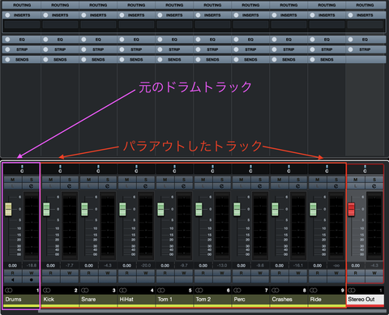
Task: Enable Read automation R on Perc channel
Action: (x=242, y=273)
